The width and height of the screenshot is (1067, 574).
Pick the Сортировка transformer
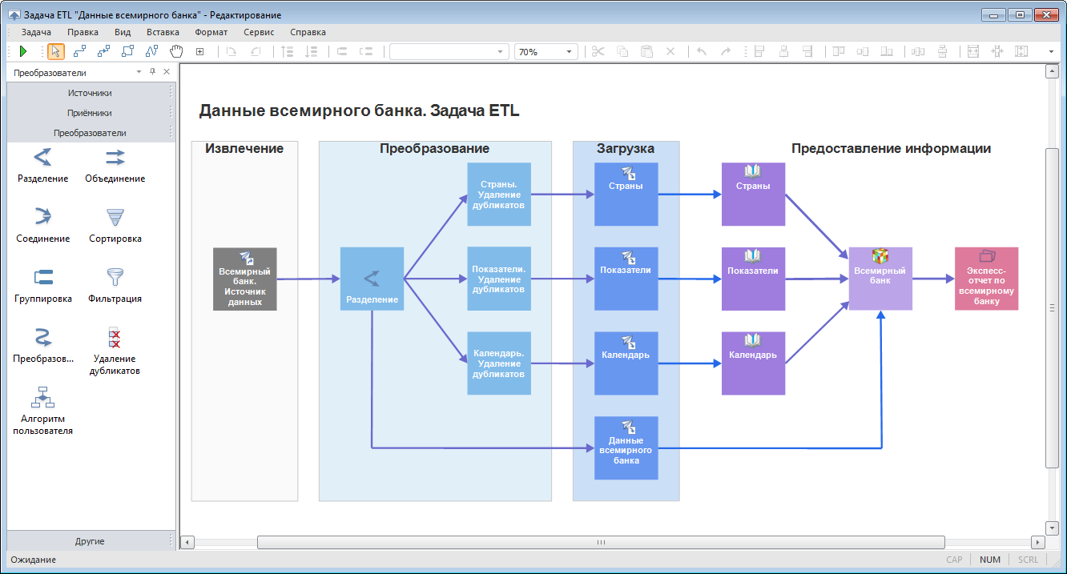coord(115,224)
